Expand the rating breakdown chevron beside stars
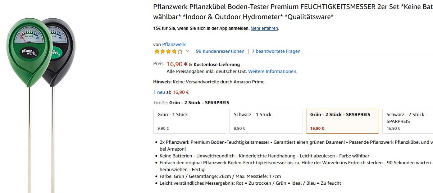This screenshot has width=433, height=193. click(187, 51)
